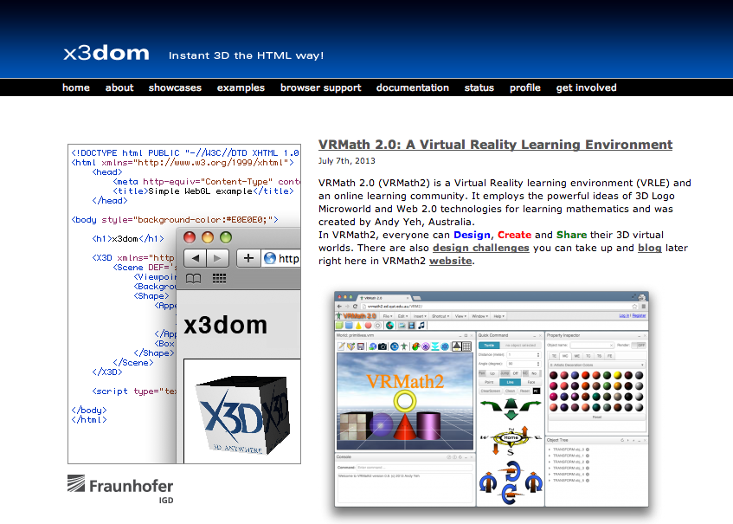
Task: Click the Top Sites grid icon
Action: (x=219, y=279)
